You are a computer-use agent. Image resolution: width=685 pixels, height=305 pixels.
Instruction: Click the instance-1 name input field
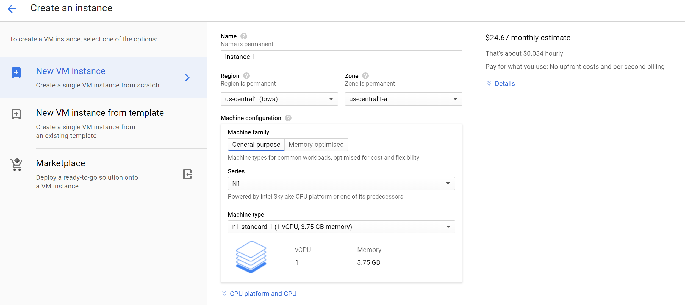341,57
